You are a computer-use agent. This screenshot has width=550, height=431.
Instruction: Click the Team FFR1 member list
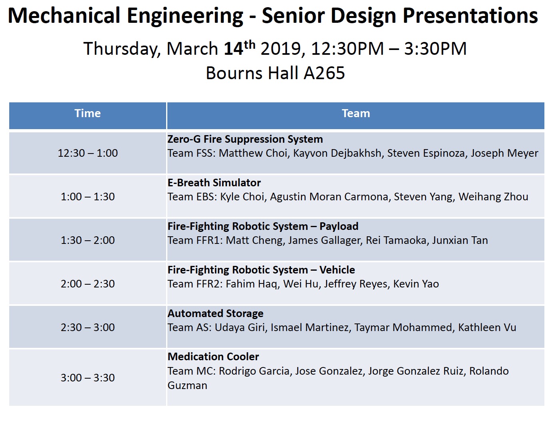point(327,240)
